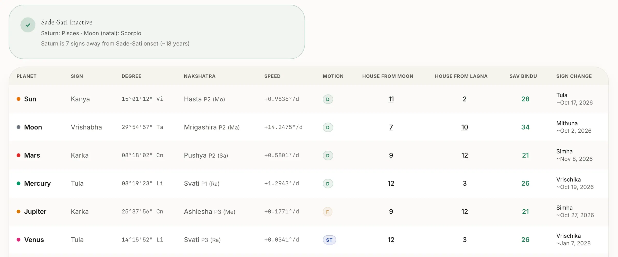Image resolution: width=618 pixels, height=257 pixels.
Task: Click the green checkmark Sade-Sati status icon
Action: [28, 25]
